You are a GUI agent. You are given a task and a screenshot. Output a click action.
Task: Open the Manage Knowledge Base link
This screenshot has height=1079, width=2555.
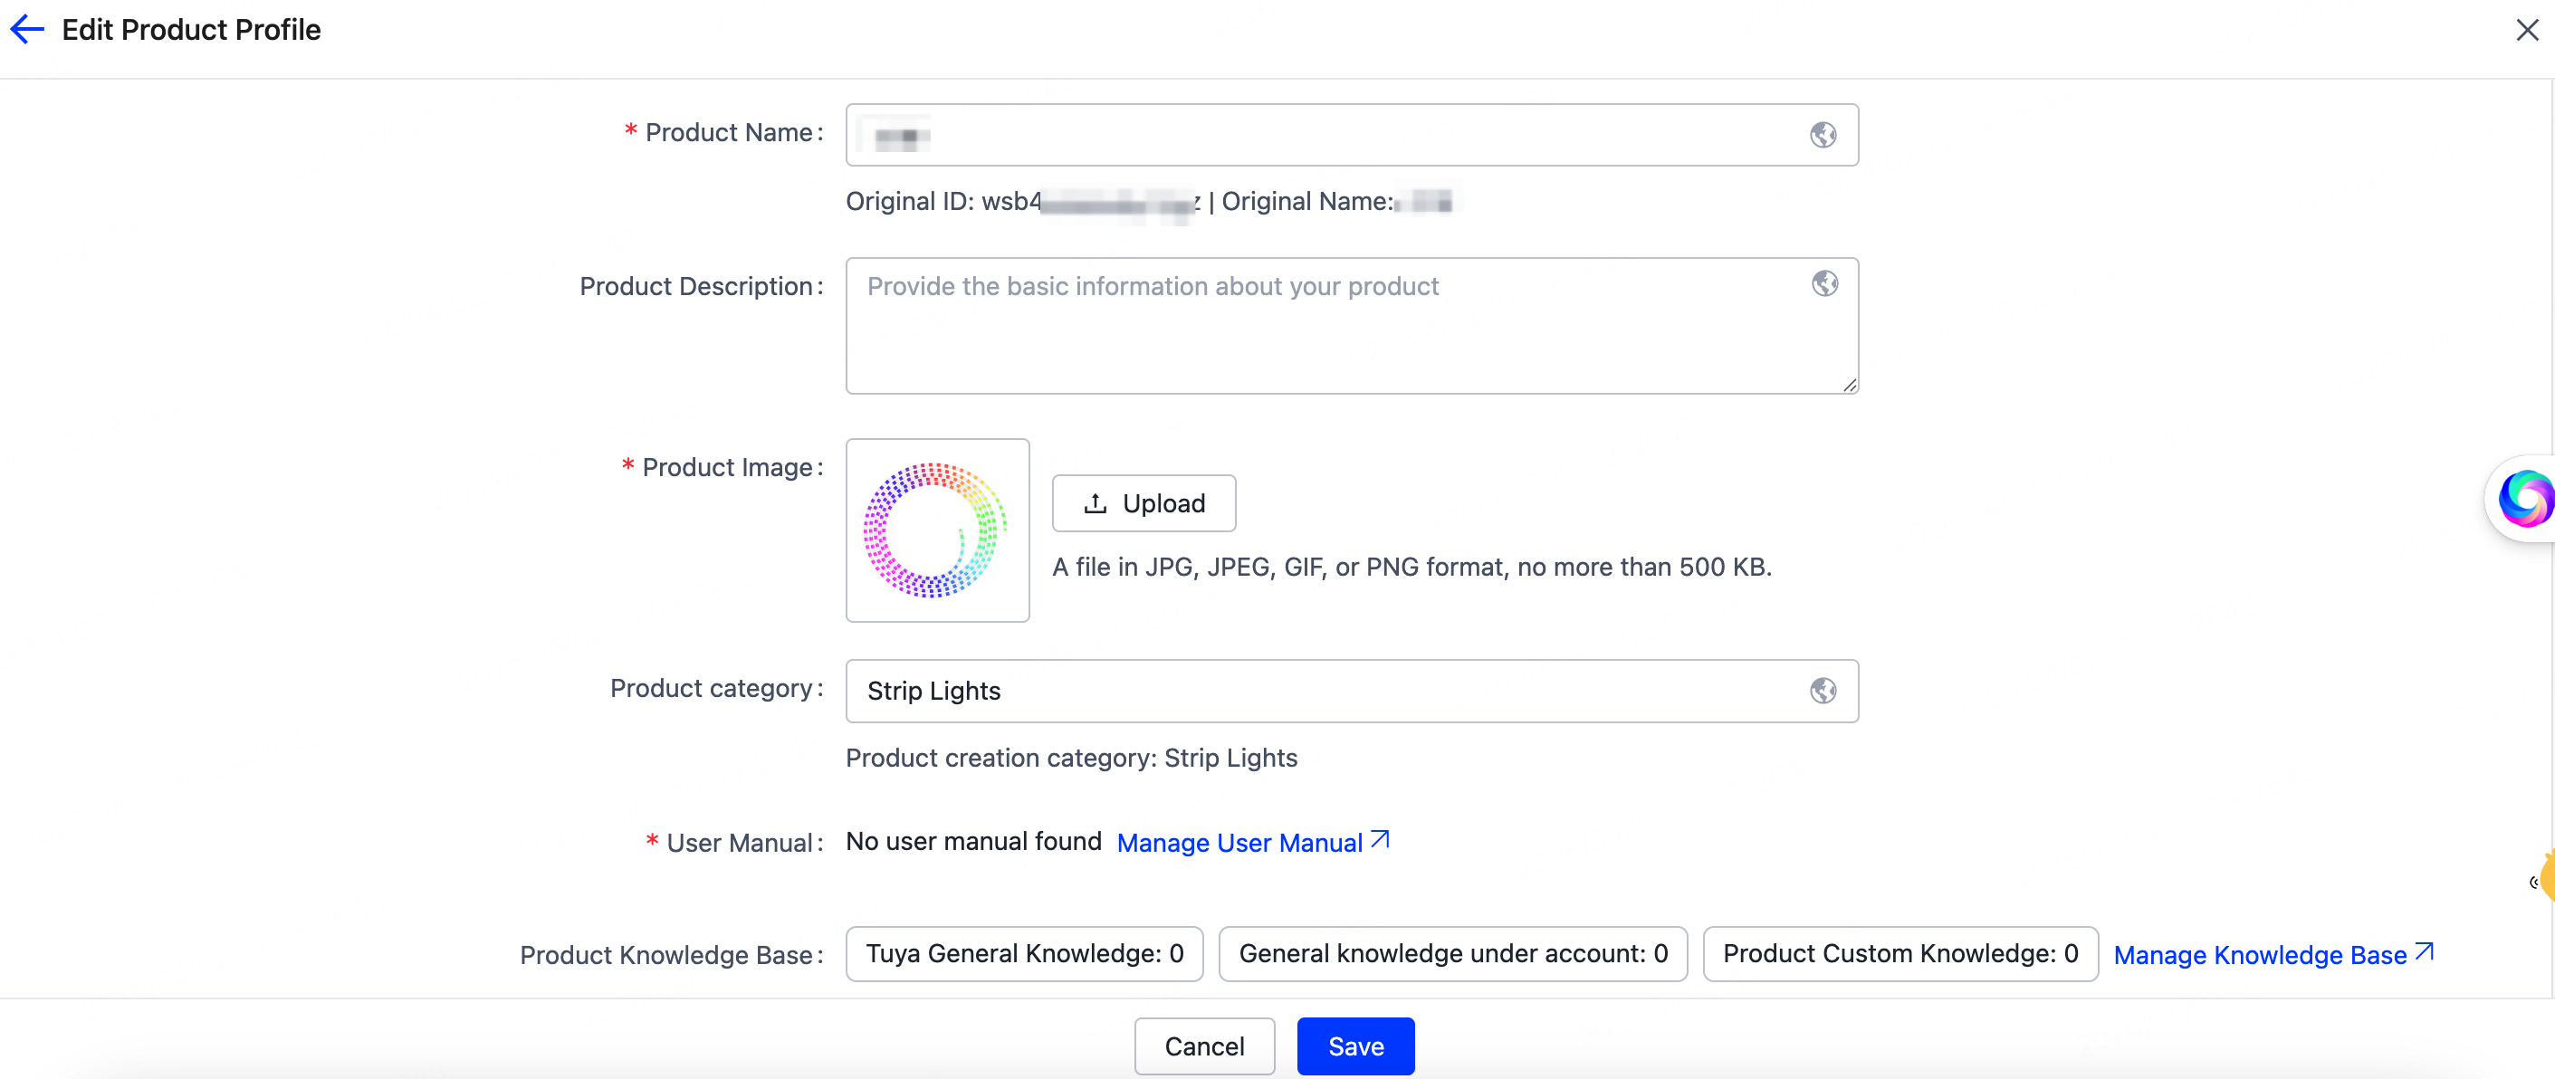(2260, 955)
